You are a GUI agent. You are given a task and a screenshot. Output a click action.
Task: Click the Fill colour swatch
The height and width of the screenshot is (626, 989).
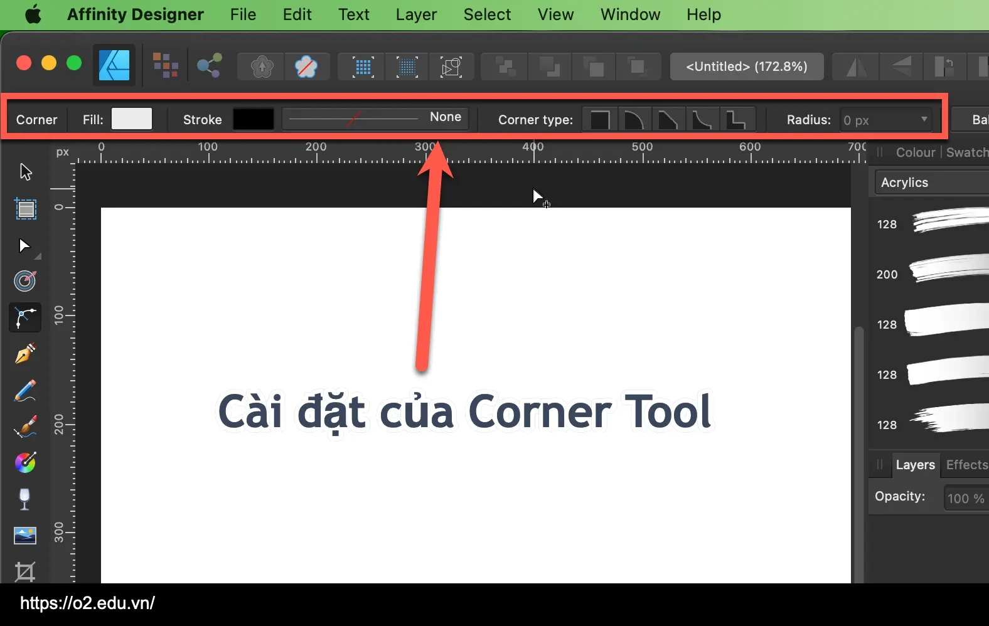click(132, 119)
